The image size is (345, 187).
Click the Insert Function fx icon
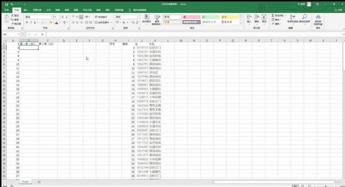click(42, 34)
